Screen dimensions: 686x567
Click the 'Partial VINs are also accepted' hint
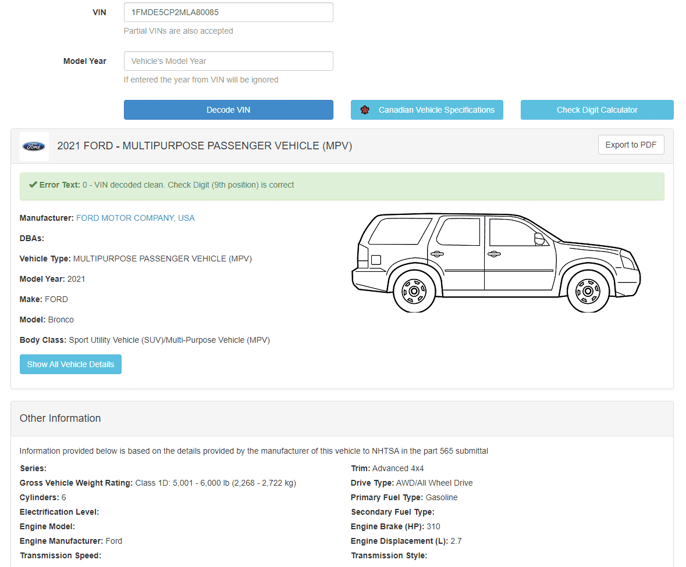click(179, 31)
